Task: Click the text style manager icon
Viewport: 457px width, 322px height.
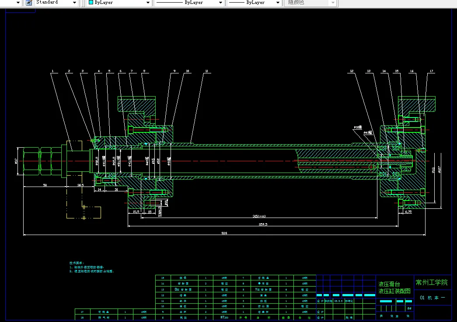Action: click(29, 3)
